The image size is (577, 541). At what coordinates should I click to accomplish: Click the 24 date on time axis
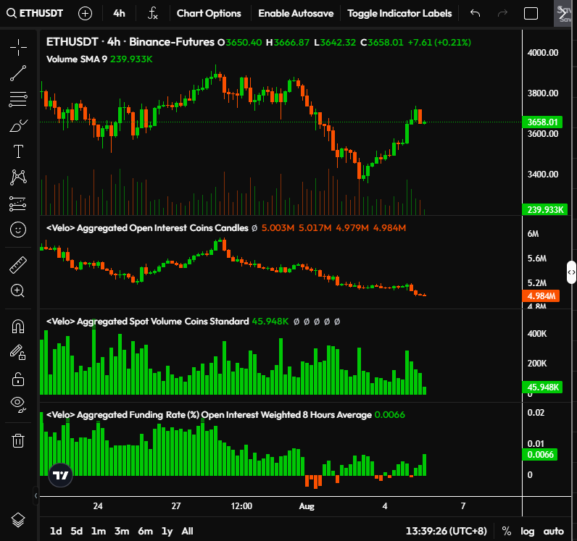coord(98,506)
